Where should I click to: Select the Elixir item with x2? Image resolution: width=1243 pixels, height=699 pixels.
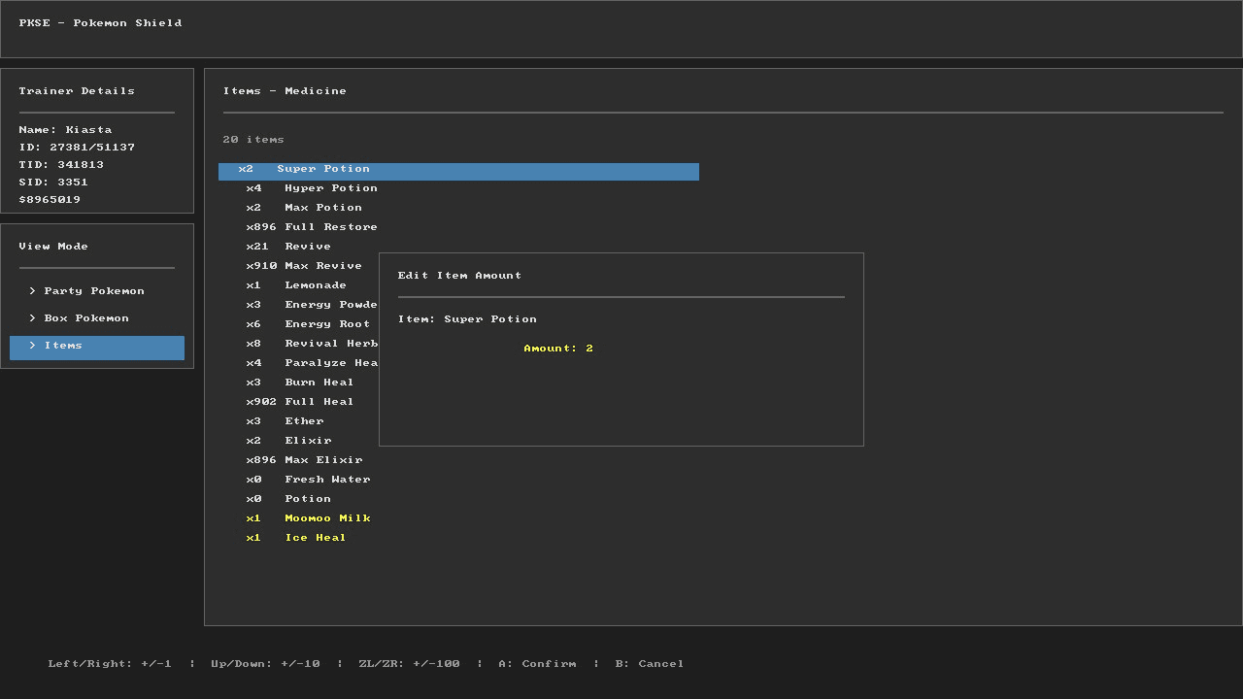[288, 441]
